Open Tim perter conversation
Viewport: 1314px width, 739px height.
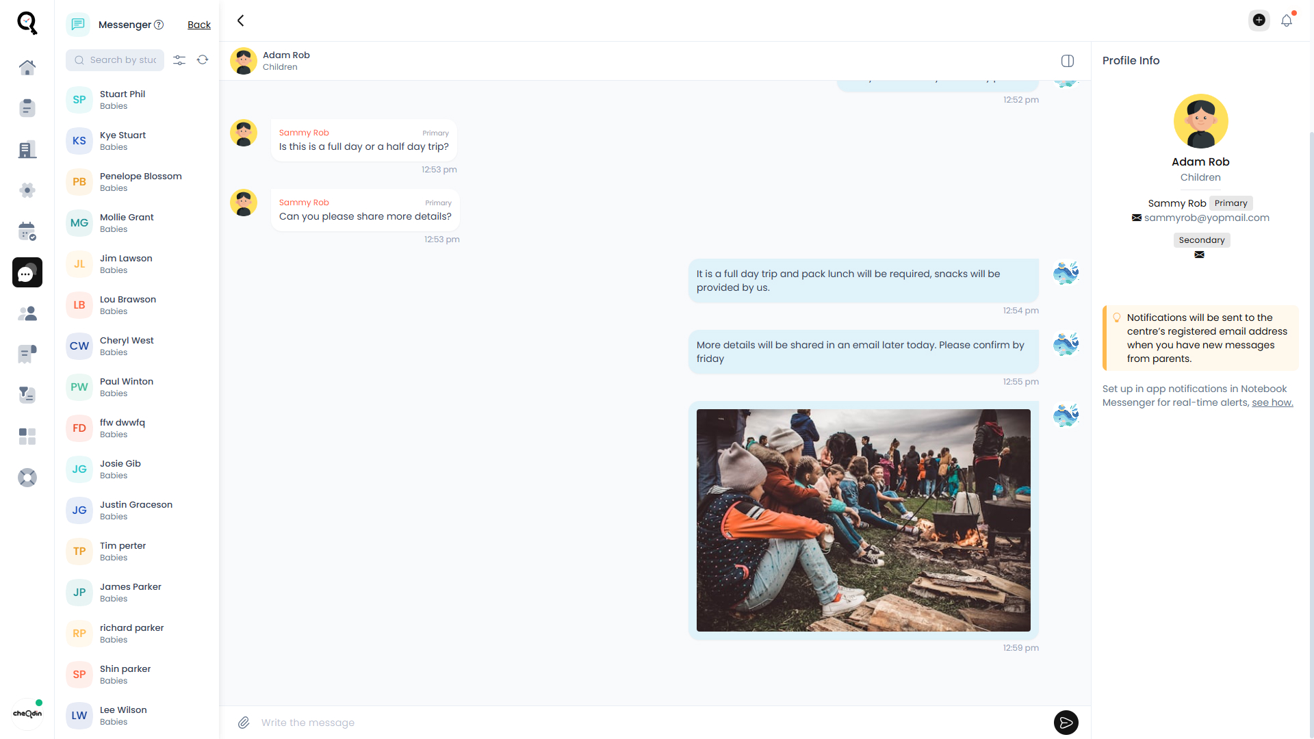tap(137, 552)
